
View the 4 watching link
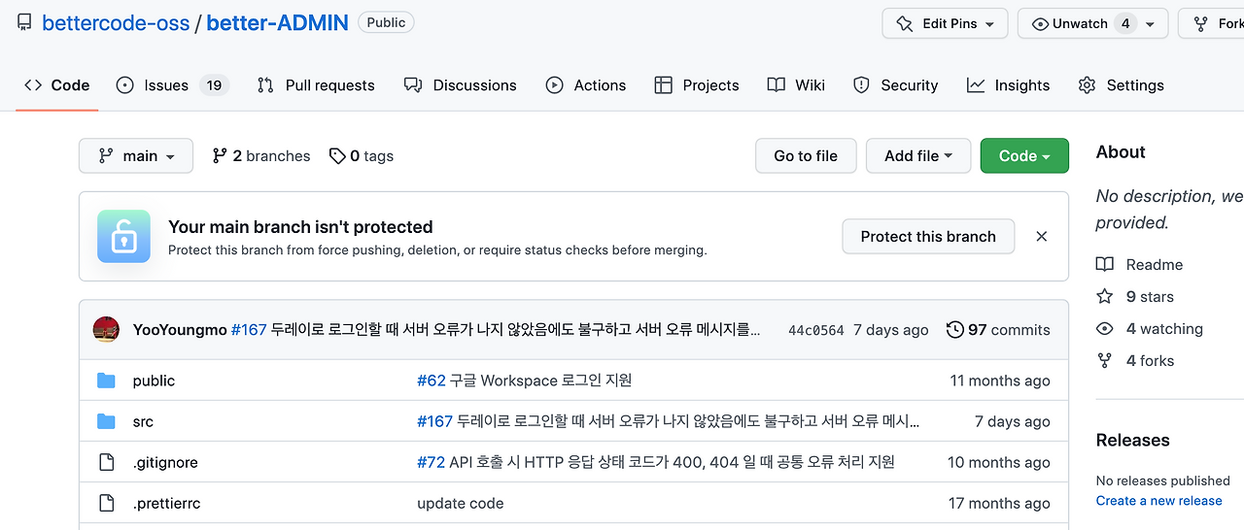(1164, 329)
